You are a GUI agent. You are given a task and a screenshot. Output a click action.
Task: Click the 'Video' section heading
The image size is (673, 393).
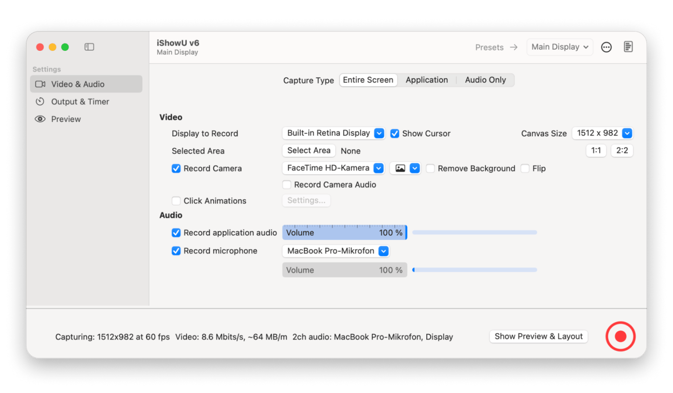click(171, 117)
